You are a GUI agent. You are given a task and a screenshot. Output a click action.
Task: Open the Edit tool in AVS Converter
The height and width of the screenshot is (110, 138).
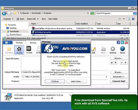pyautogui.click(x=93, y=50)
